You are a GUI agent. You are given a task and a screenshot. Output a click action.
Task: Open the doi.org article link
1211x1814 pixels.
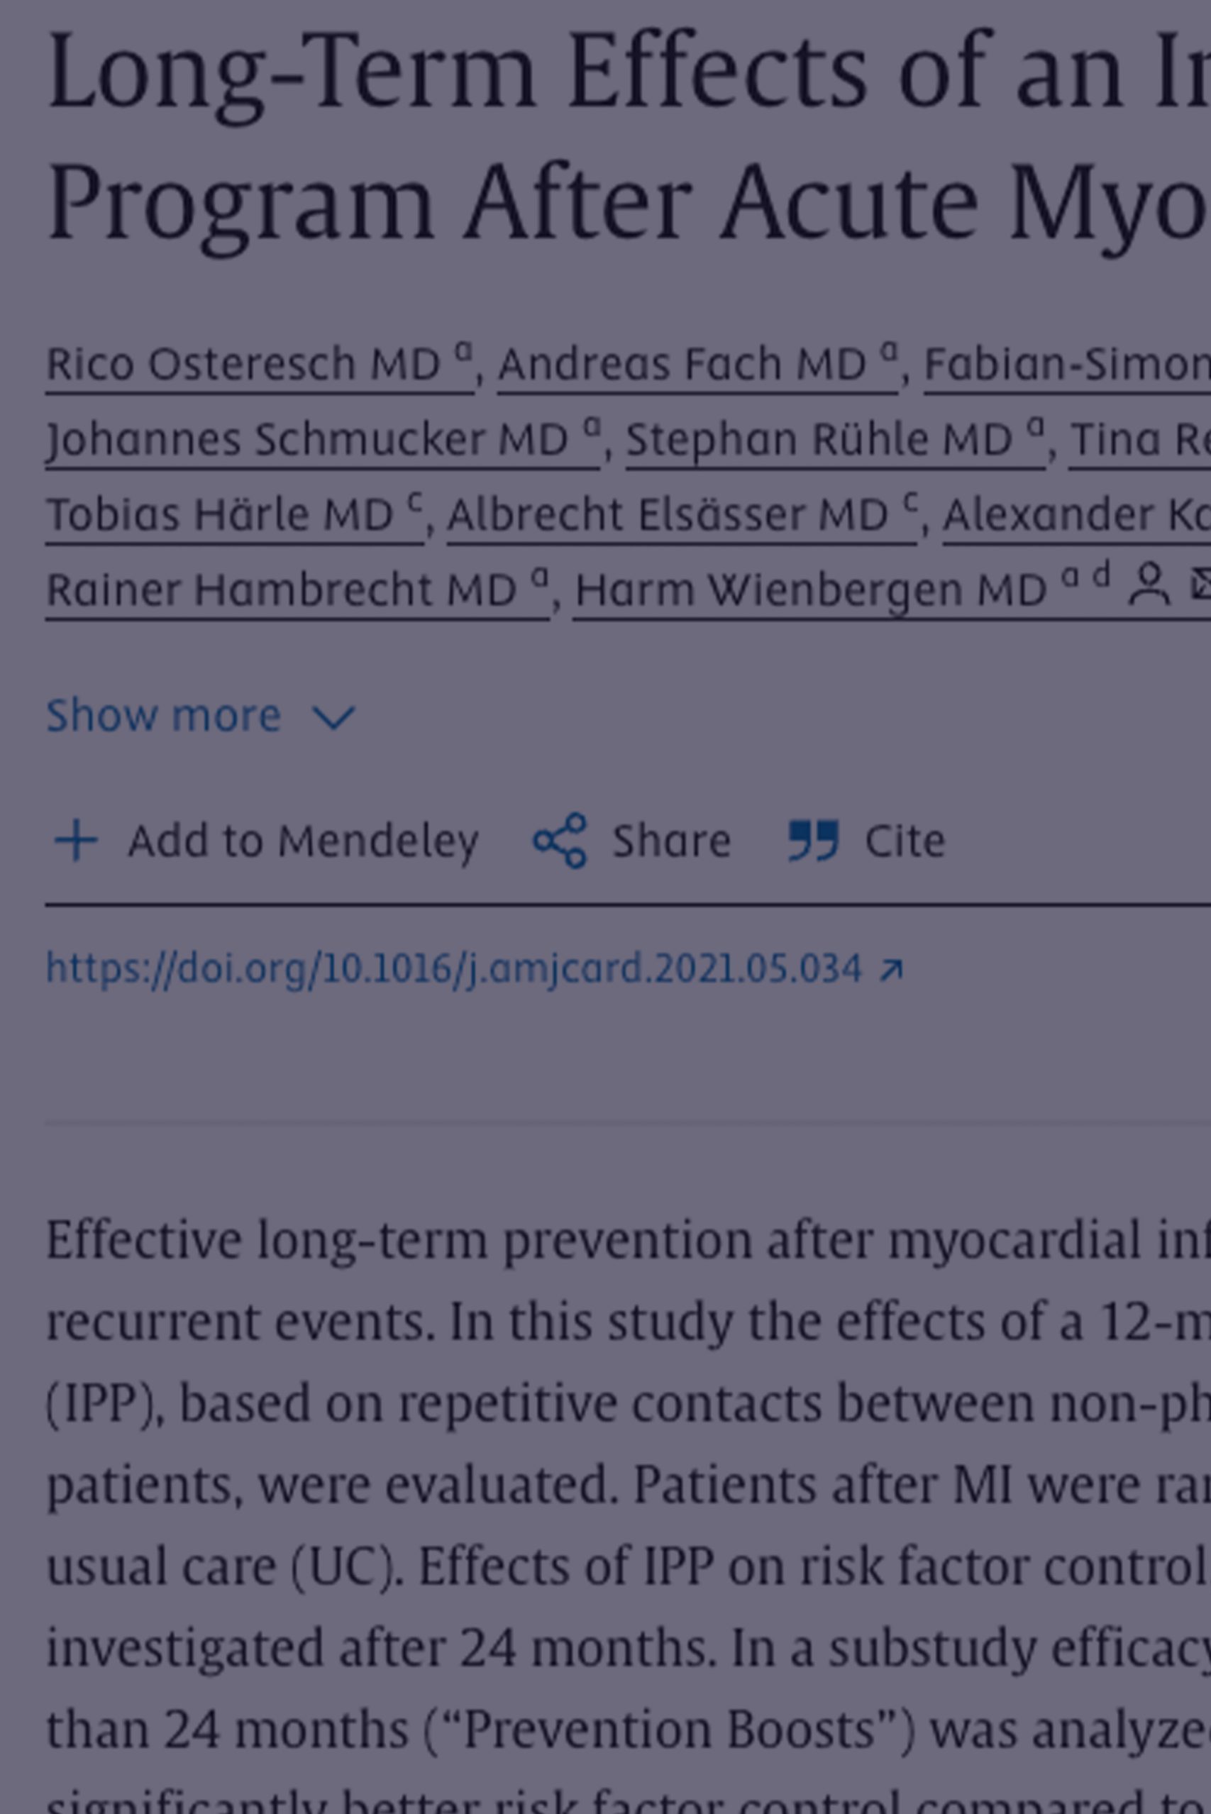point(474,968)
